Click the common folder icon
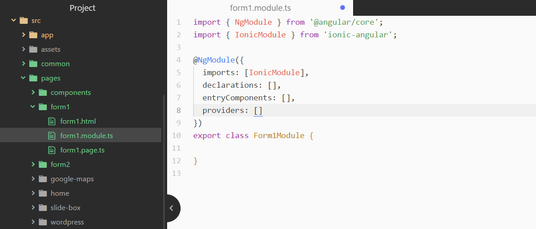Image resolution: width=536 pixels, height=229 pixels. 33,63
